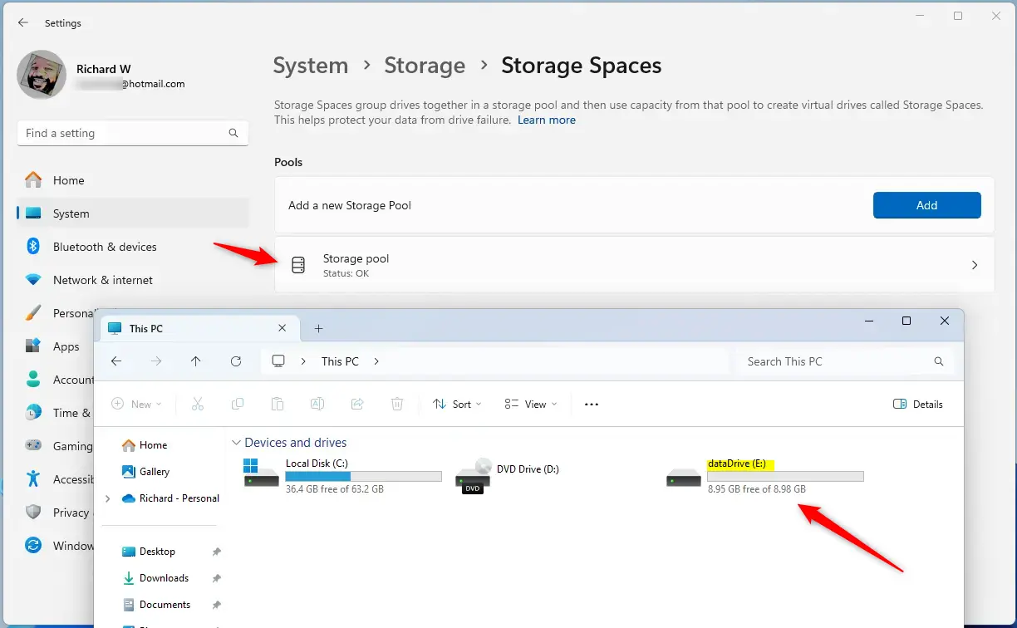1017x628 pixels.
Task: Toggle the Details pane button
Action: tap(918, 405)
